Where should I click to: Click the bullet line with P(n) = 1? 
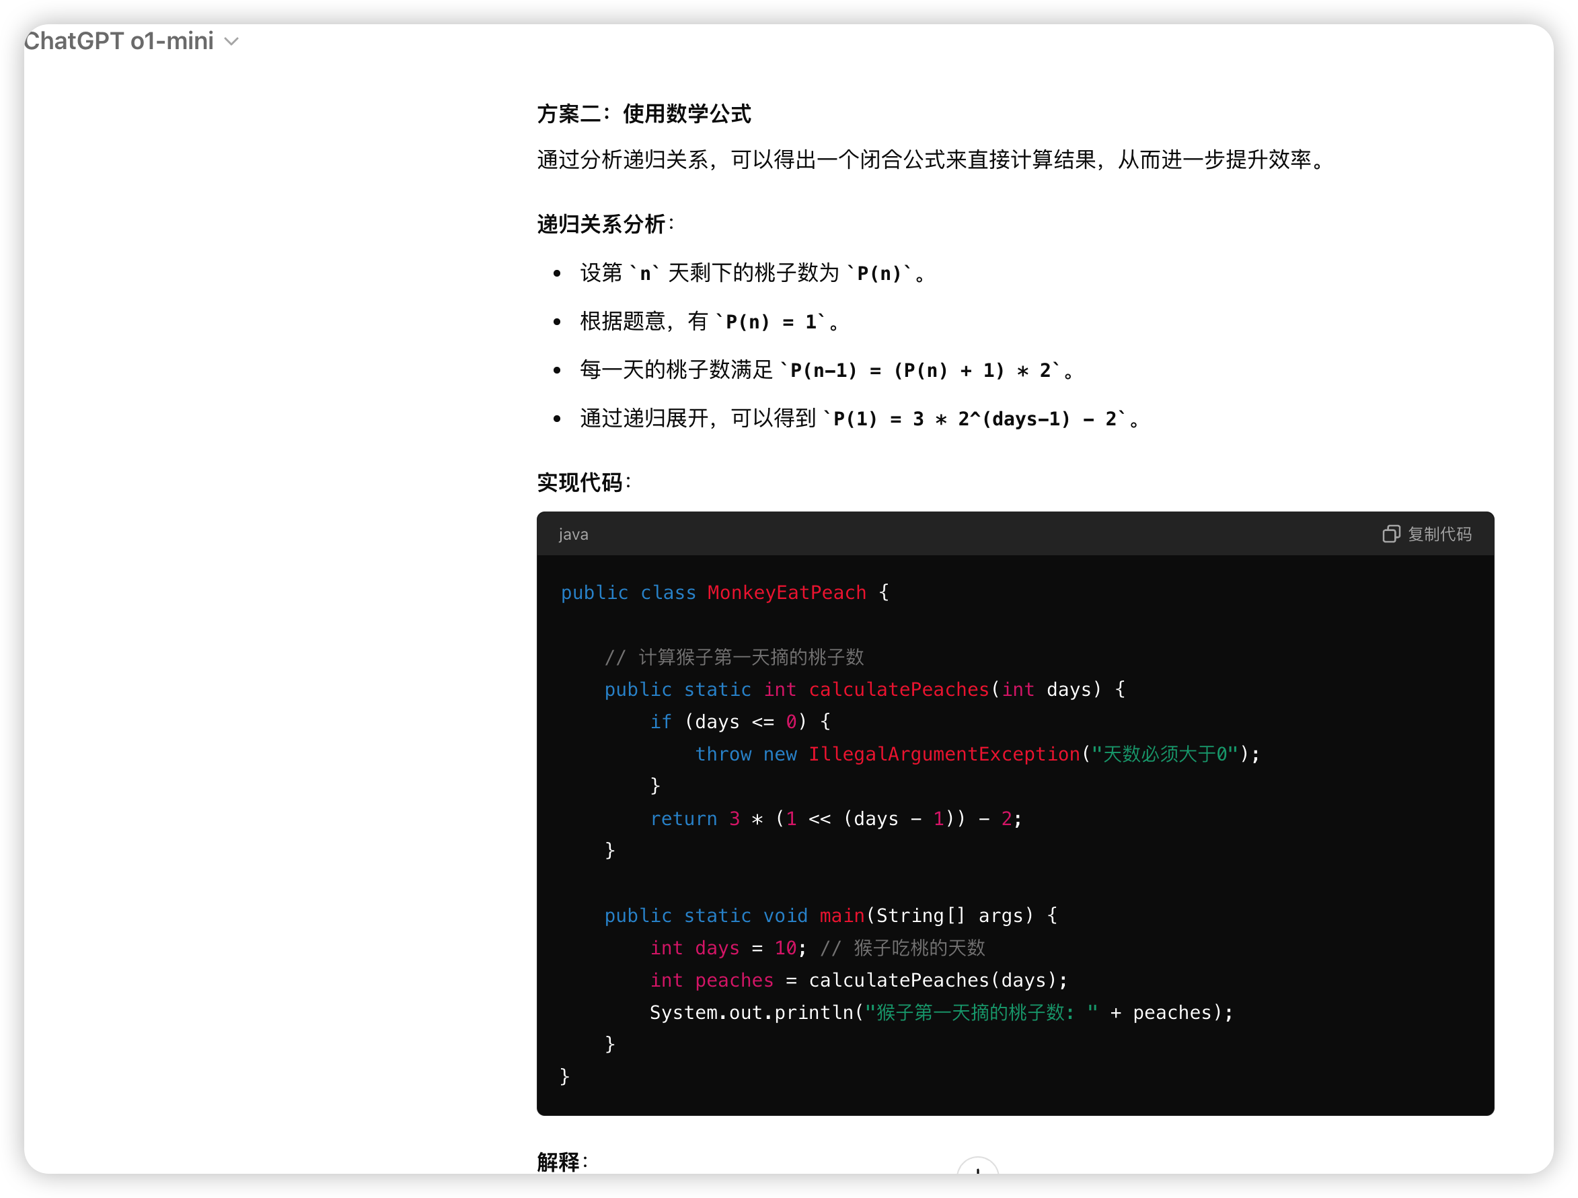[x=710, y=321]
